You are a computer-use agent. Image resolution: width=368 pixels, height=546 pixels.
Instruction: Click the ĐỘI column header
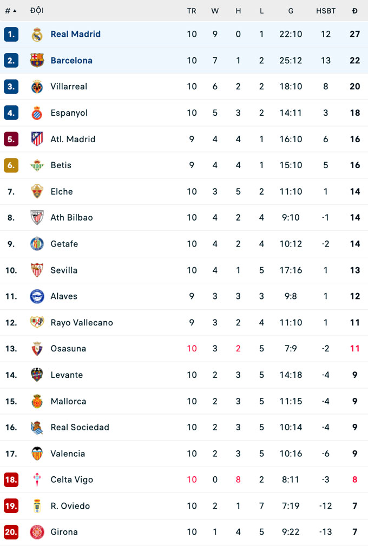(37, 11)
